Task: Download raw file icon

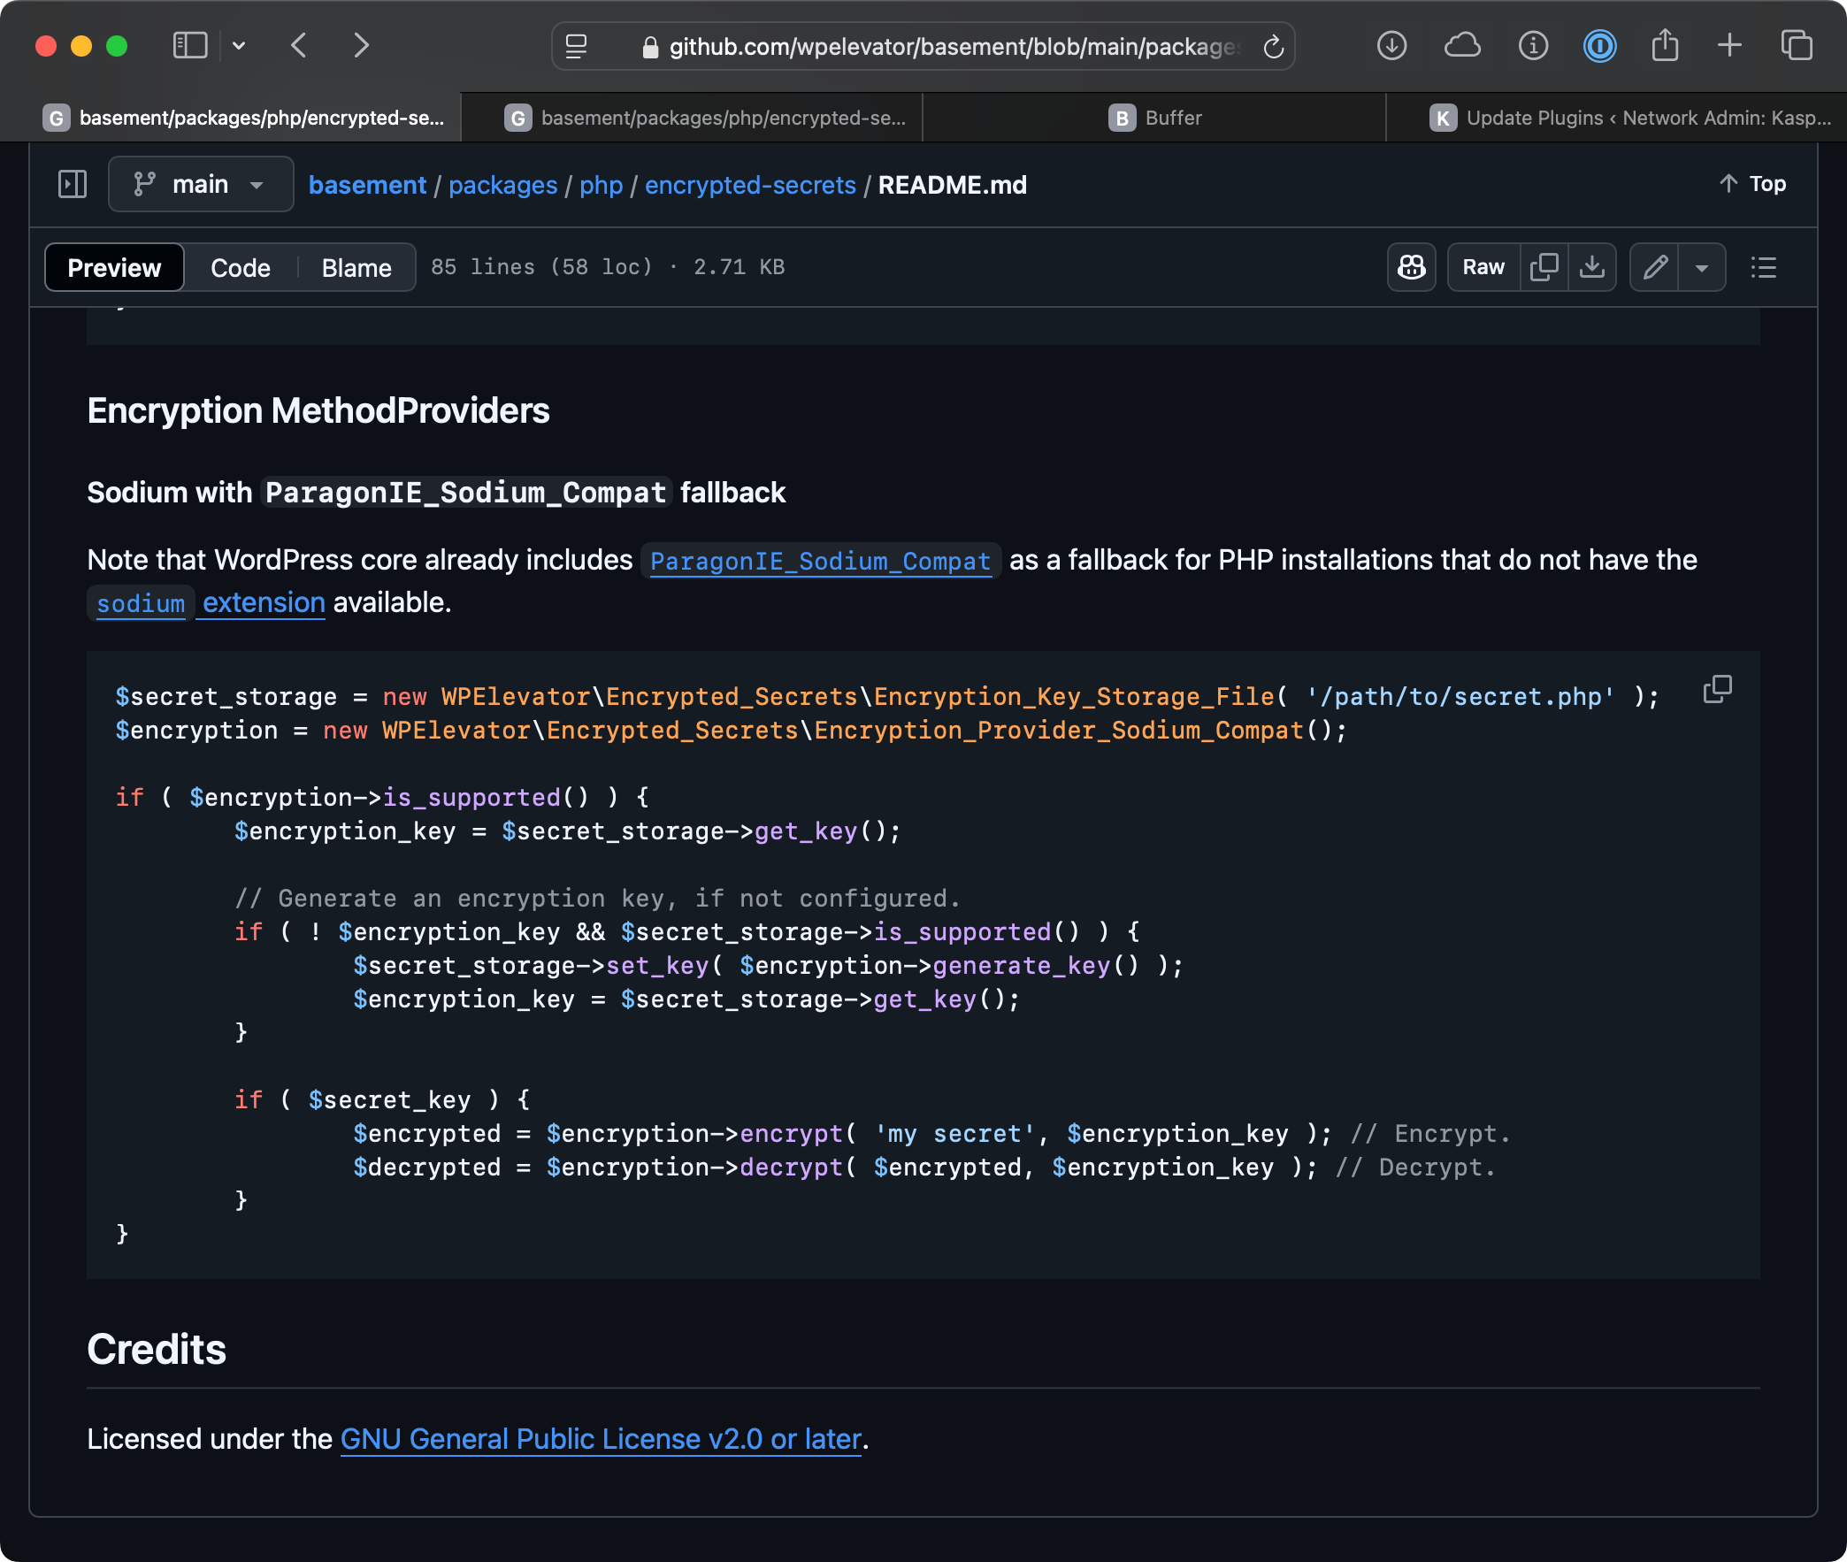Action: click(x=1591, y=267)
